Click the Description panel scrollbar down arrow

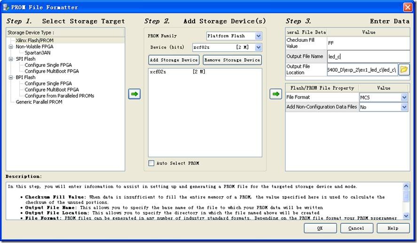[x=406, y=216]
